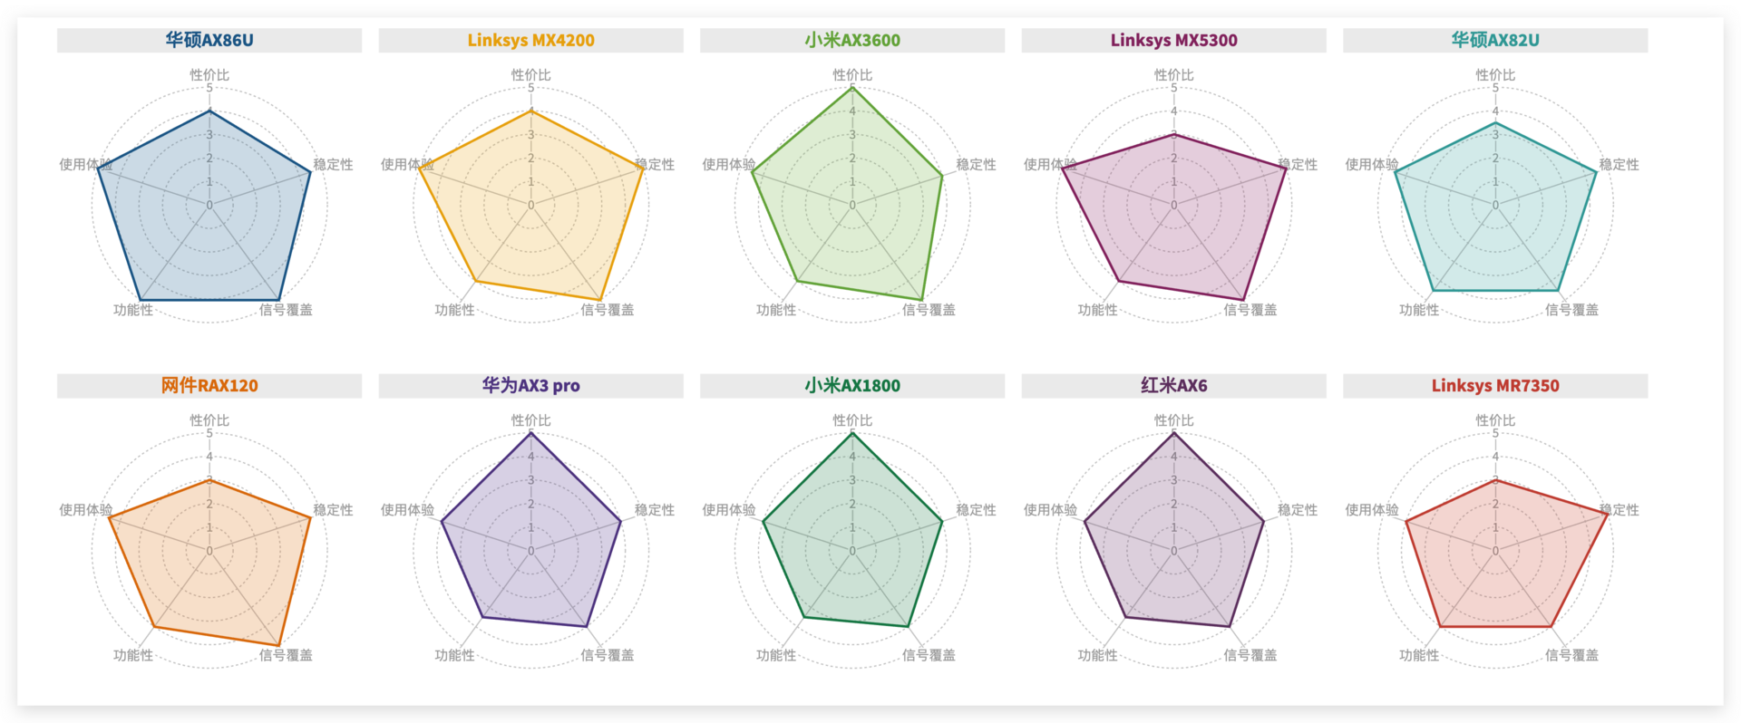
Task: Click the 性价比 peak vertex of 红米AX6 radar
Action: pos(1173,434)
